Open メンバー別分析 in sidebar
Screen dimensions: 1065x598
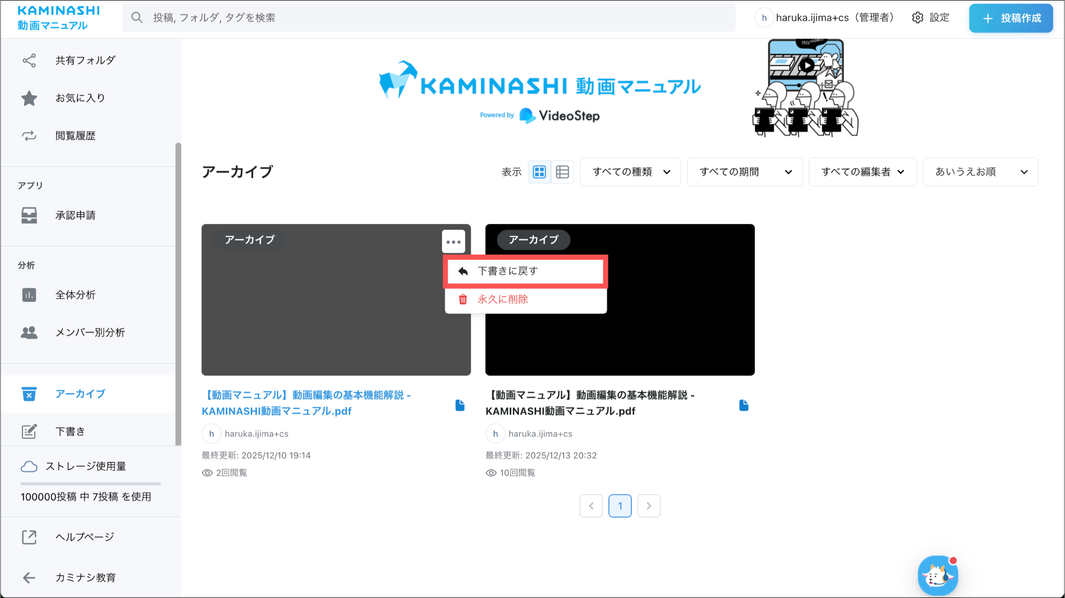click(x=89, y=333)
